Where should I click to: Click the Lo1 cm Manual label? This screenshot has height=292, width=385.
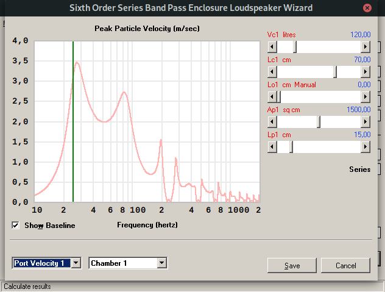[291, 85]
